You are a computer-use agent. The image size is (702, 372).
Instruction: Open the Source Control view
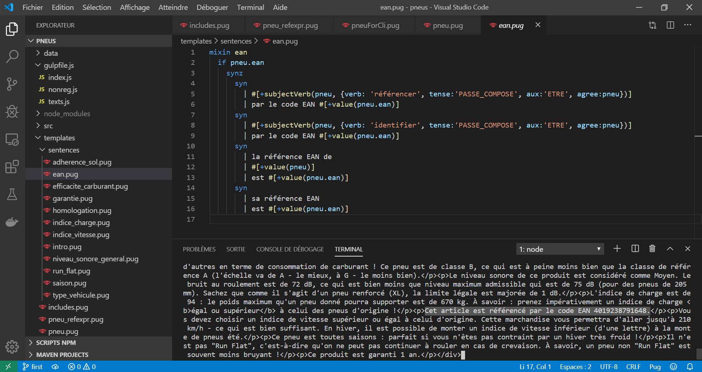pos(12,84)
